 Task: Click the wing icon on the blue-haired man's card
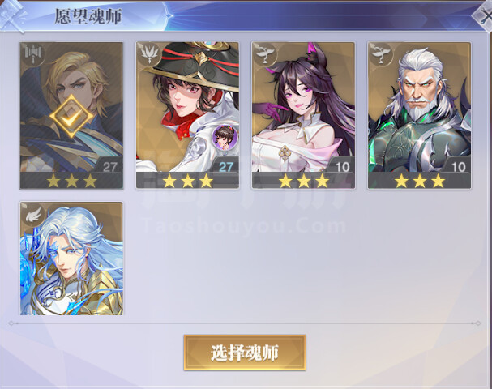tap(32, 213)
